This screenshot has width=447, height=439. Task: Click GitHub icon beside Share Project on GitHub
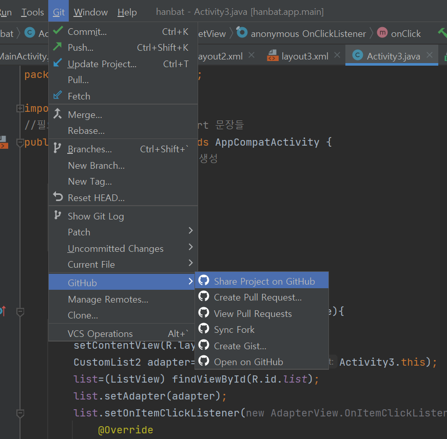coord(204,281)
